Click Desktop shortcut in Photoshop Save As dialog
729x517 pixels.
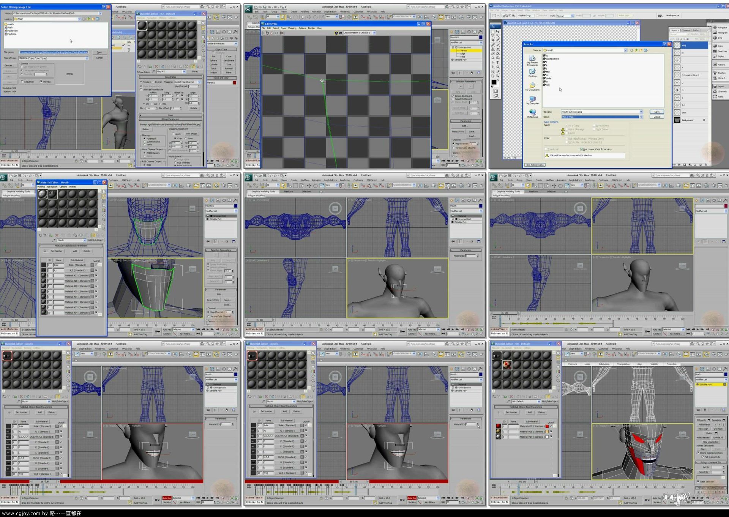point(532,73)
